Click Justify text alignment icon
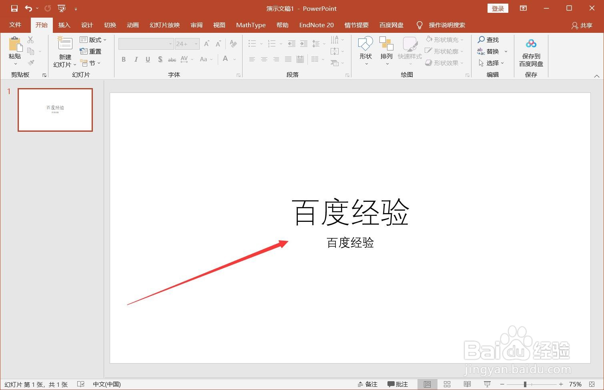The width and height of the screenshot is (604, 390). pos(288,59)
